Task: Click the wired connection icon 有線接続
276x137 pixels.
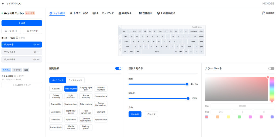Action: (x=263, y=13)
